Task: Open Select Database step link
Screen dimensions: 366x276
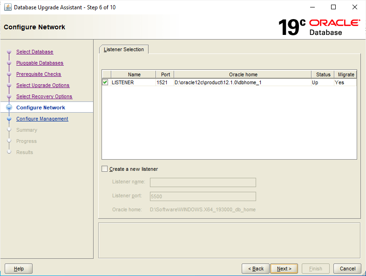Action: coord(35,52)
